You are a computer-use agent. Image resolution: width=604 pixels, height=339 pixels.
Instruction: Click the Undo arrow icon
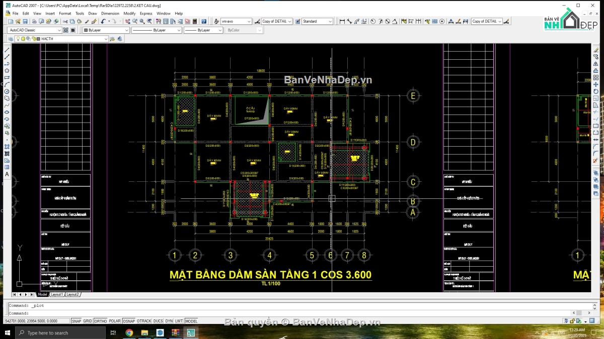tap(103, 21)
